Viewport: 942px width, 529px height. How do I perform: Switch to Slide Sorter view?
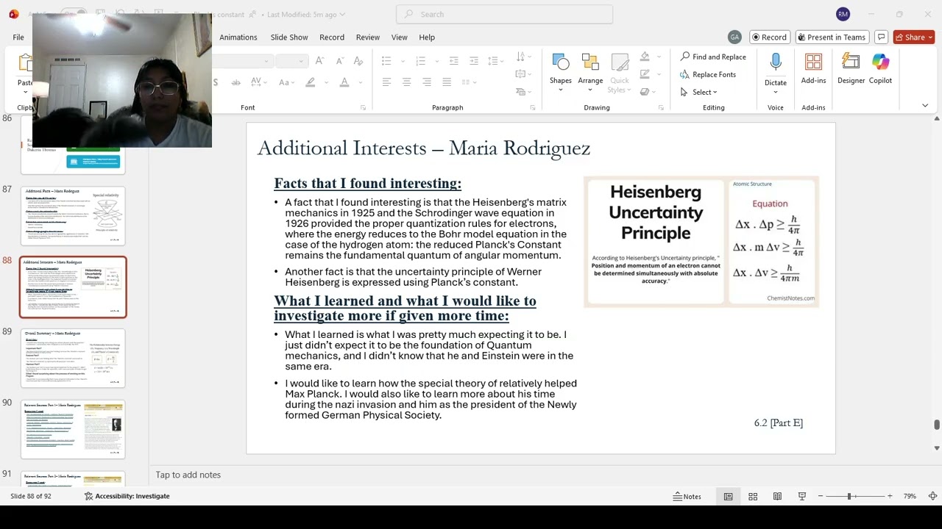[753, 497]
